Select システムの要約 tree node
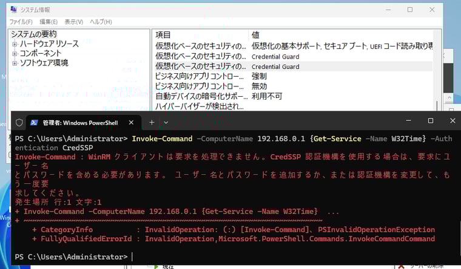Viewport: 461px width, 269px height. pos(34,34)
